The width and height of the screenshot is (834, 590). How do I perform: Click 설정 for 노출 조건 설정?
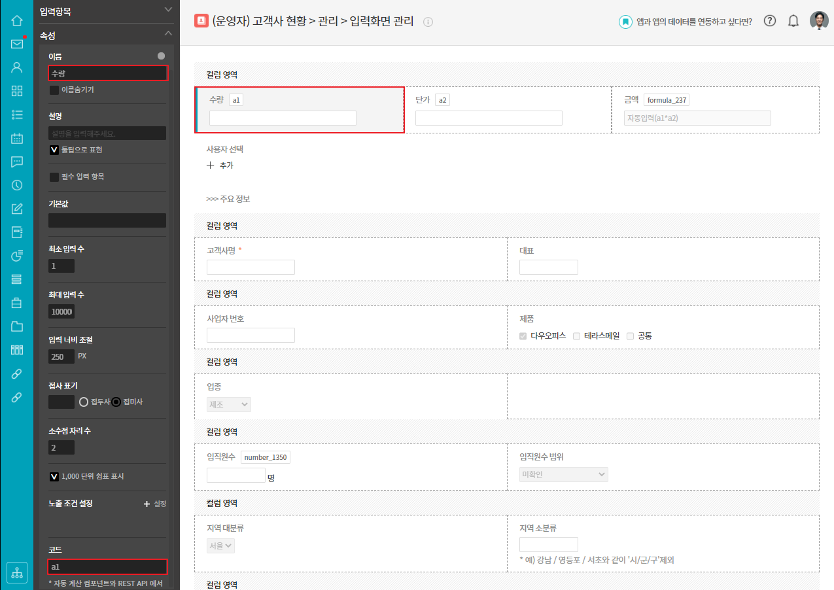pos(155,504)
